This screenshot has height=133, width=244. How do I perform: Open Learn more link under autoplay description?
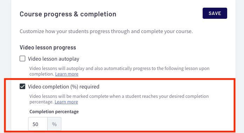pyautogui.click(x=67, y=74)
